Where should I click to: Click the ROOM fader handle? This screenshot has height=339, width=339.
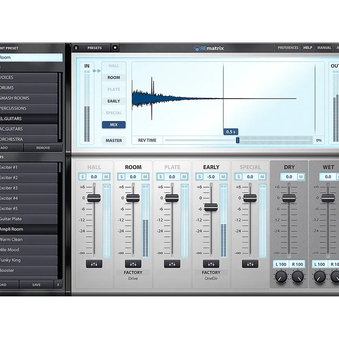(133, 198)
